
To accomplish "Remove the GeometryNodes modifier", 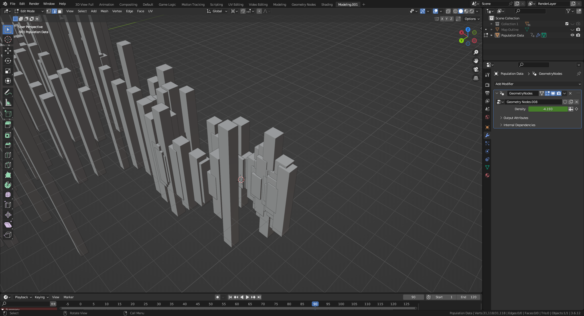I will [x=570, y=93].
